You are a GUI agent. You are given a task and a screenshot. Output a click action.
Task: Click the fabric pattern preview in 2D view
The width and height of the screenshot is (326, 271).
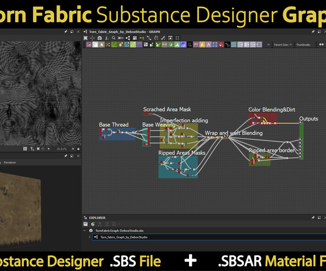[41, 93]
